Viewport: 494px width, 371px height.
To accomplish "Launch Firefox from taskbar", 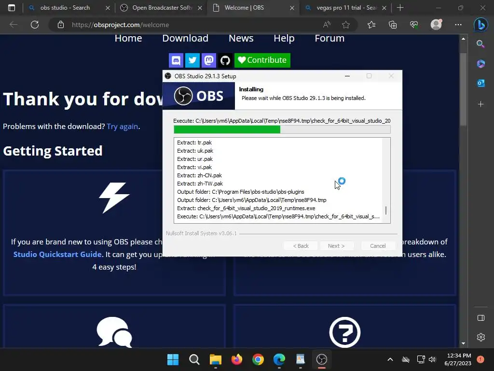I will (236, 359).
